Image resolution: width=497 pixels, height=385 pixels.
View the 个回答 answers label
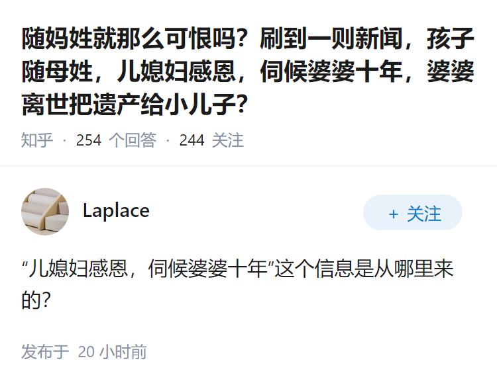pos(133,140)
